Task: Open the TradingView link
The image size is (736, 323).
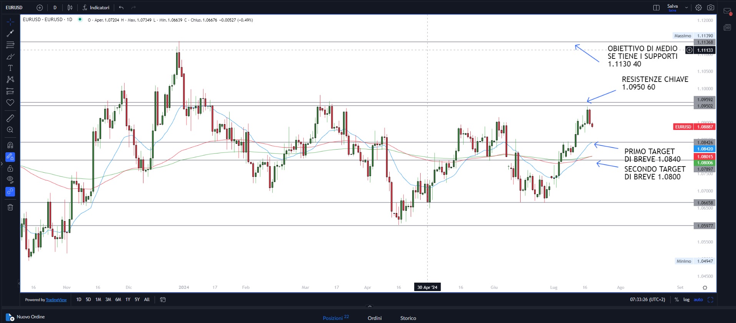Action: [x=56, y=300]
